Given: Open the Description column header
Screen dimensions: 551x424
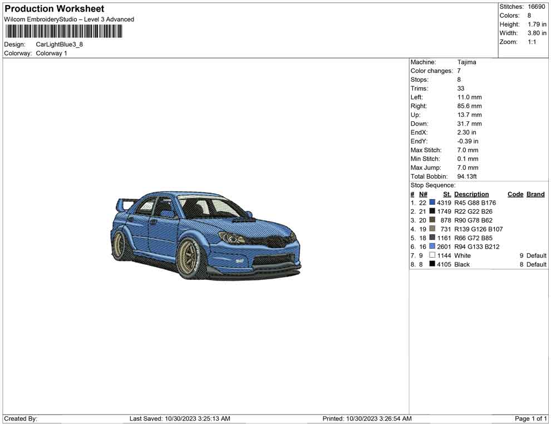Looking at the screenshot, I should click(471, 194).
